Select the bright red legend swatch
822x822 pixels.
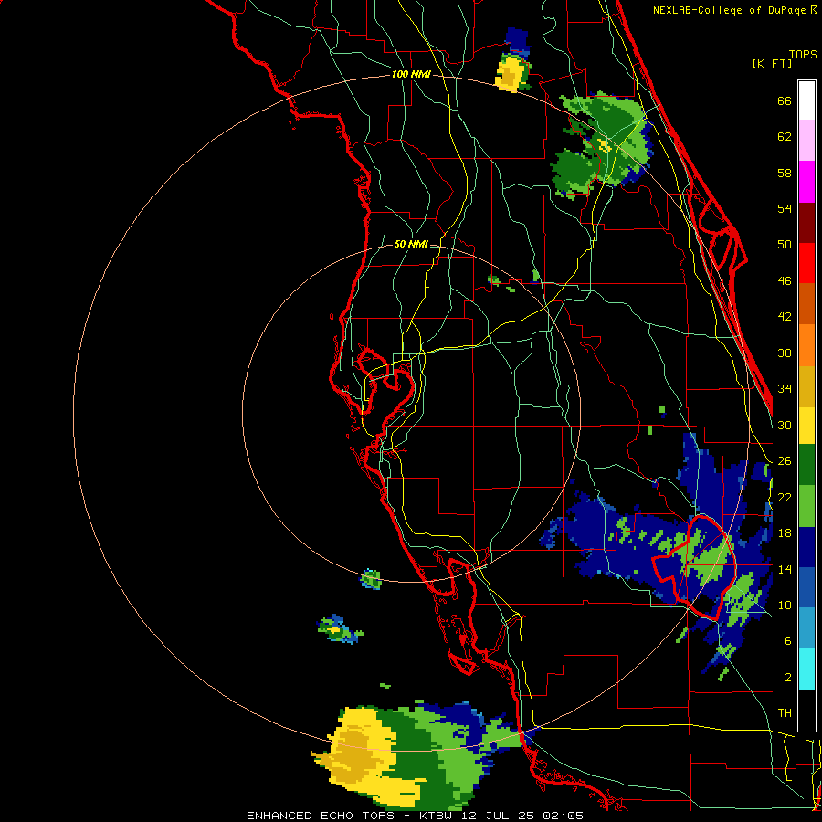806,263
